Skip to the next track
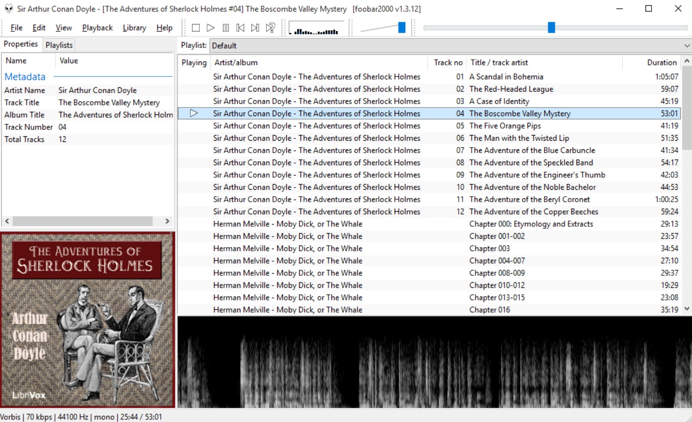 coord(254,27)
